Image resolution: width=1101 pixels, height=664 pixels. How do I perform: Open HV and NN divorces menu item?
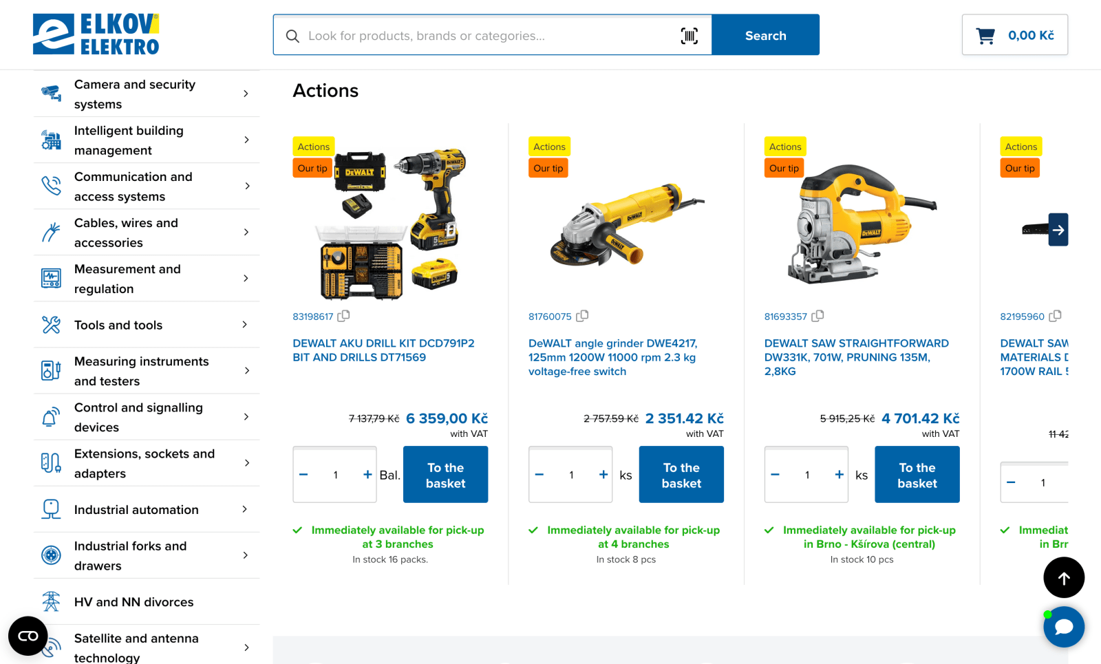pos(134,602)
